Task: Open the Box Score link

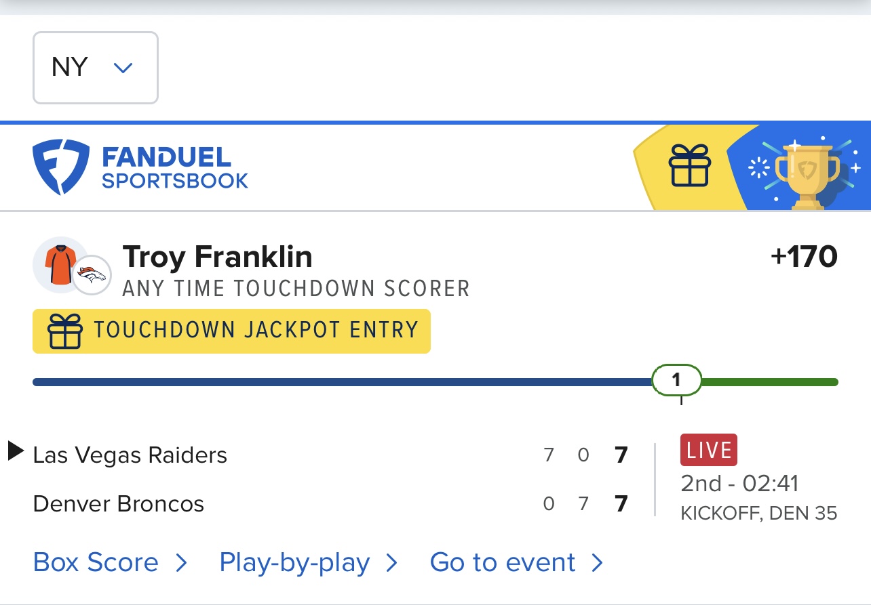Action: pos(96,563)
